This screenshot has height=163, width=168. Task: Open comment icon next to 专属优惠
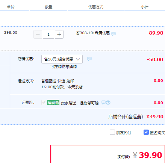[114, 34]
